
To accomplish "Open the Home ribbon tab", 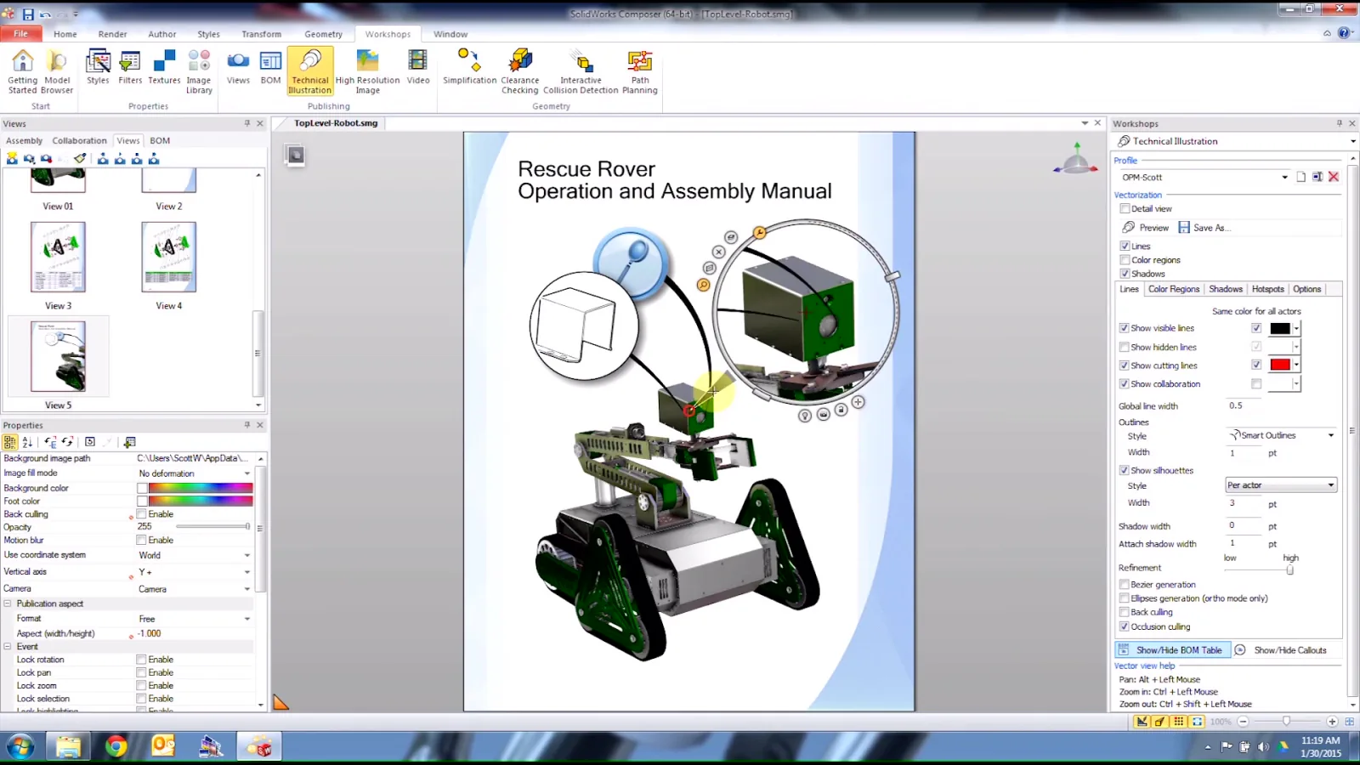I will (65, 34).
